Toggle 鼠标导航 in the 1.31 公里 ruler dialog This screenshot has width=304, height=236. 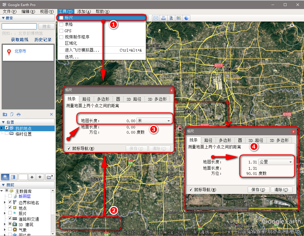191,190
